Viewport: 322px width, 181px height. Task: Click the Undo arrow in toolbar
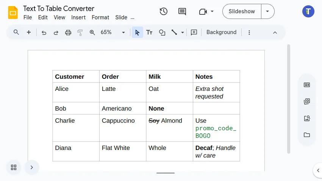(x=44, y=33)
